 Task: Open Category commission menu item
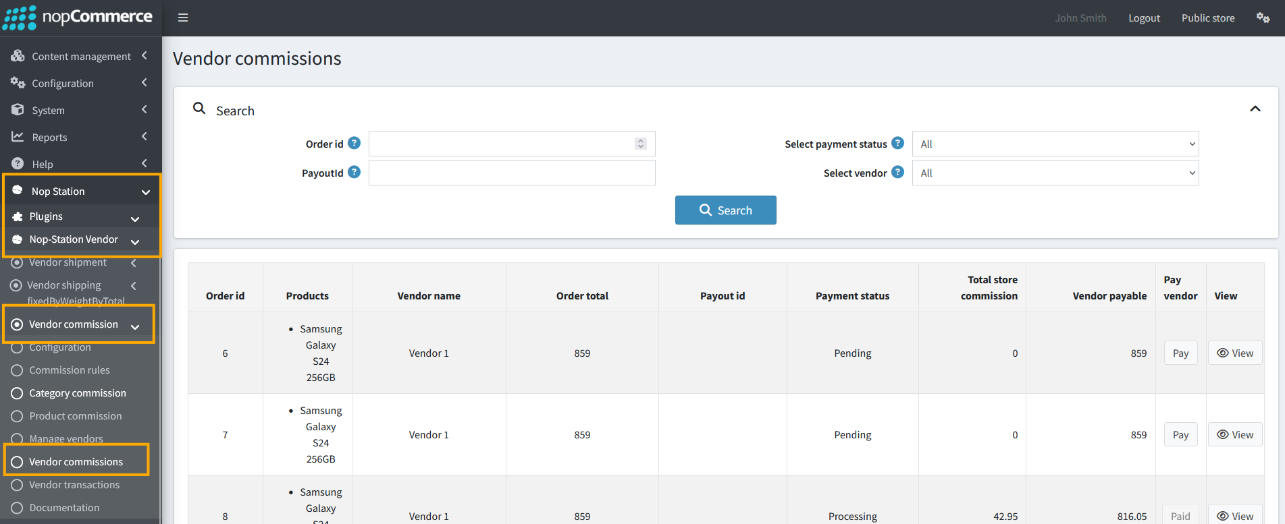(x=78, y=393)
